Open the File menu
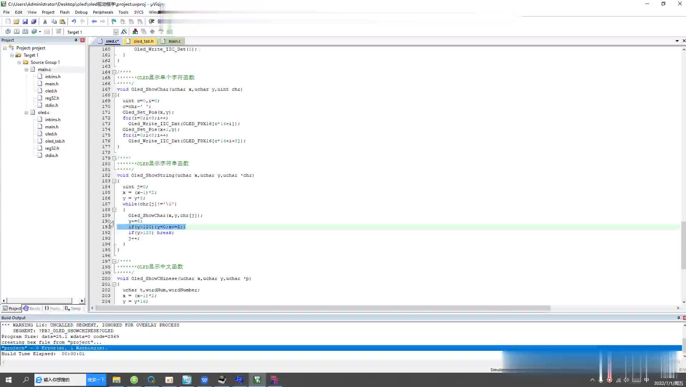This screenshot has width=686, height=387. (x=6, y=12)
